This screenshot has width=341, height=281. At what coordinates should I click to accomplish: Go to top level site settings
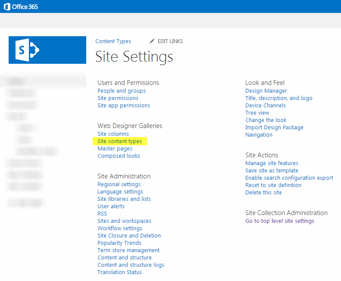279,221
